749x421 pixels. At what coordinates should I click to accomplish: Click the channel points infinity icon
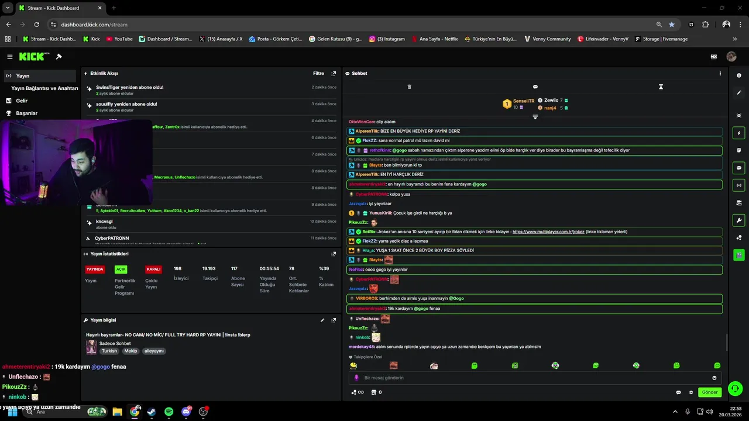(x=357, y=392)
